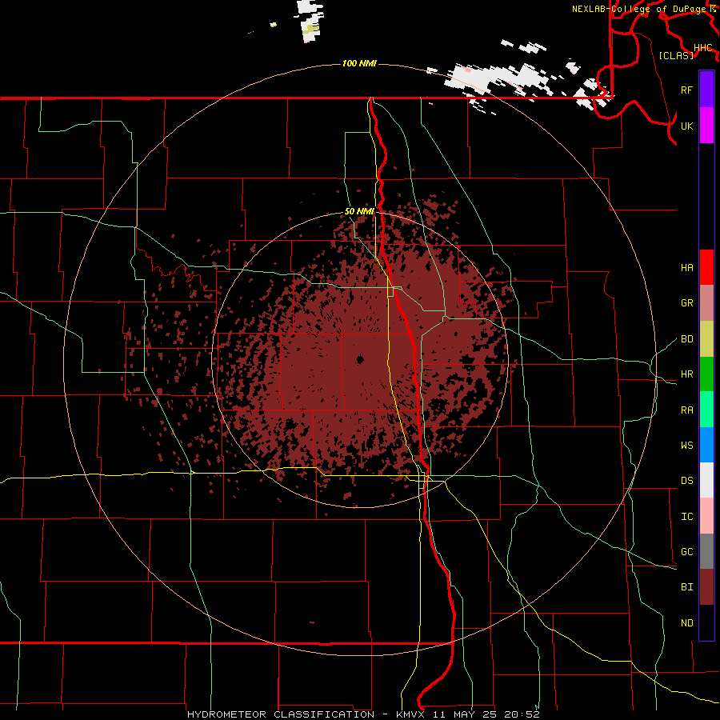The image size is (720, 720).
Task: Click the HR legend label
Action: click(686, 374)
